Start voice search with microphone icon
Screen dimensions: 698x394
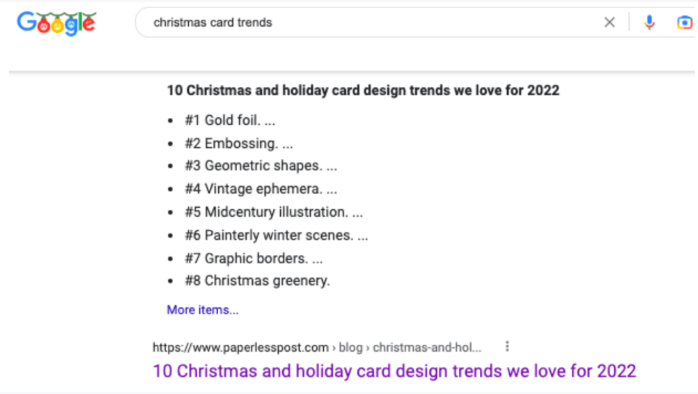pos(649,22)
